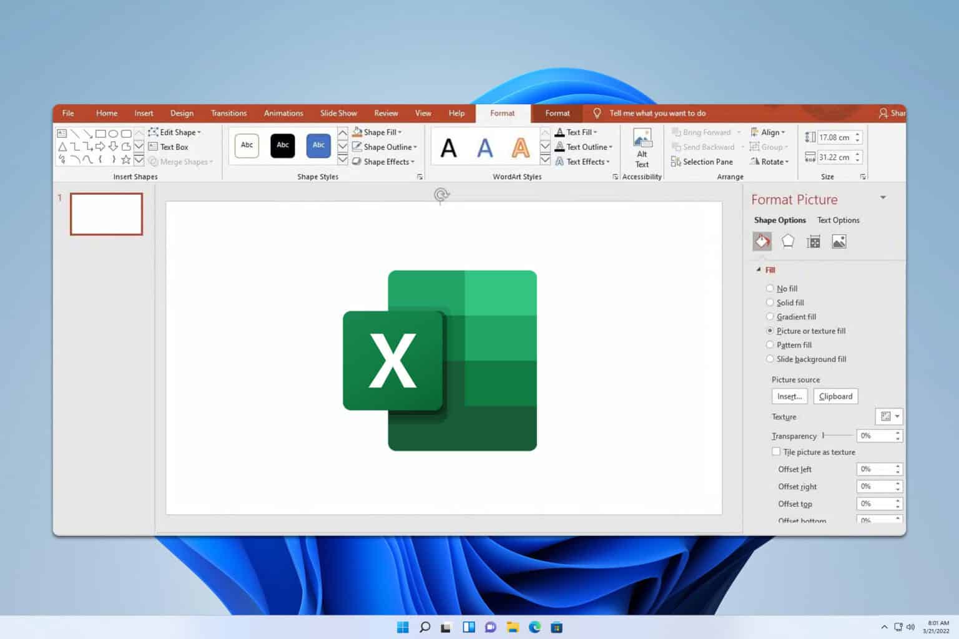Apply the black Abc shape style
Viewport: 959px width, 639px height.
[283, 145]
